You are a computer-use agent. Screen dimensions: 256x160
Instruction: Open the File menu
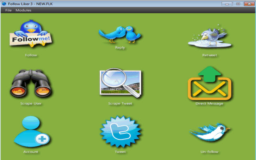pyautogui.click(x=8, y=10)
